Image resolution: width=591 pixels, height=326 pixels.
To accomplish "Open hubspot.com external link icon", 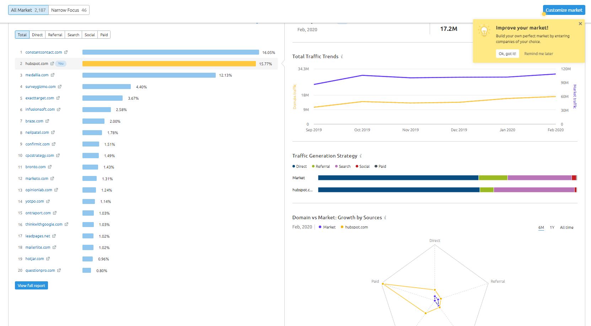I will (x=52, y=63).
